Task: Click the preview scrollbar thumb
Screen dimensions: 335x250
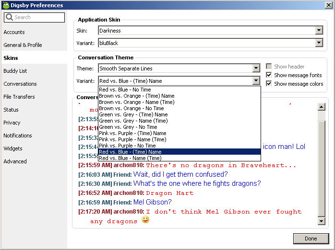Action: [x=322, y=169]
